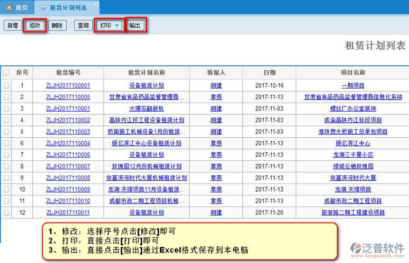Image resolution: width=409 pixels, height=263 pixels.
Task: Click the 租赁编号 column header
Action: pos(68,73)
